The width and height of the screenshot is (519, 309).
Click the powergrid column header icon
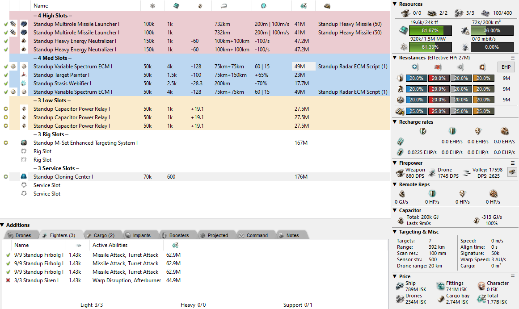pos(152,6)
